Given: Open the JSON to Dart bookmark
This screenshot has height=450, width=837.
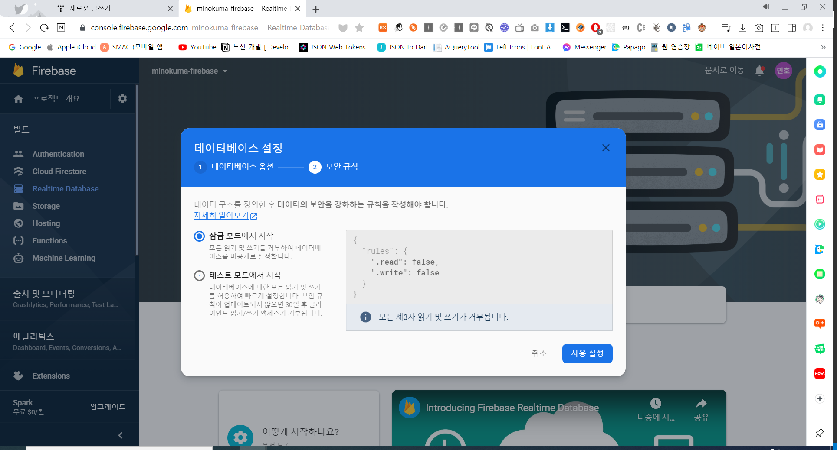Looking at the screenshot, I should point(403,47).
